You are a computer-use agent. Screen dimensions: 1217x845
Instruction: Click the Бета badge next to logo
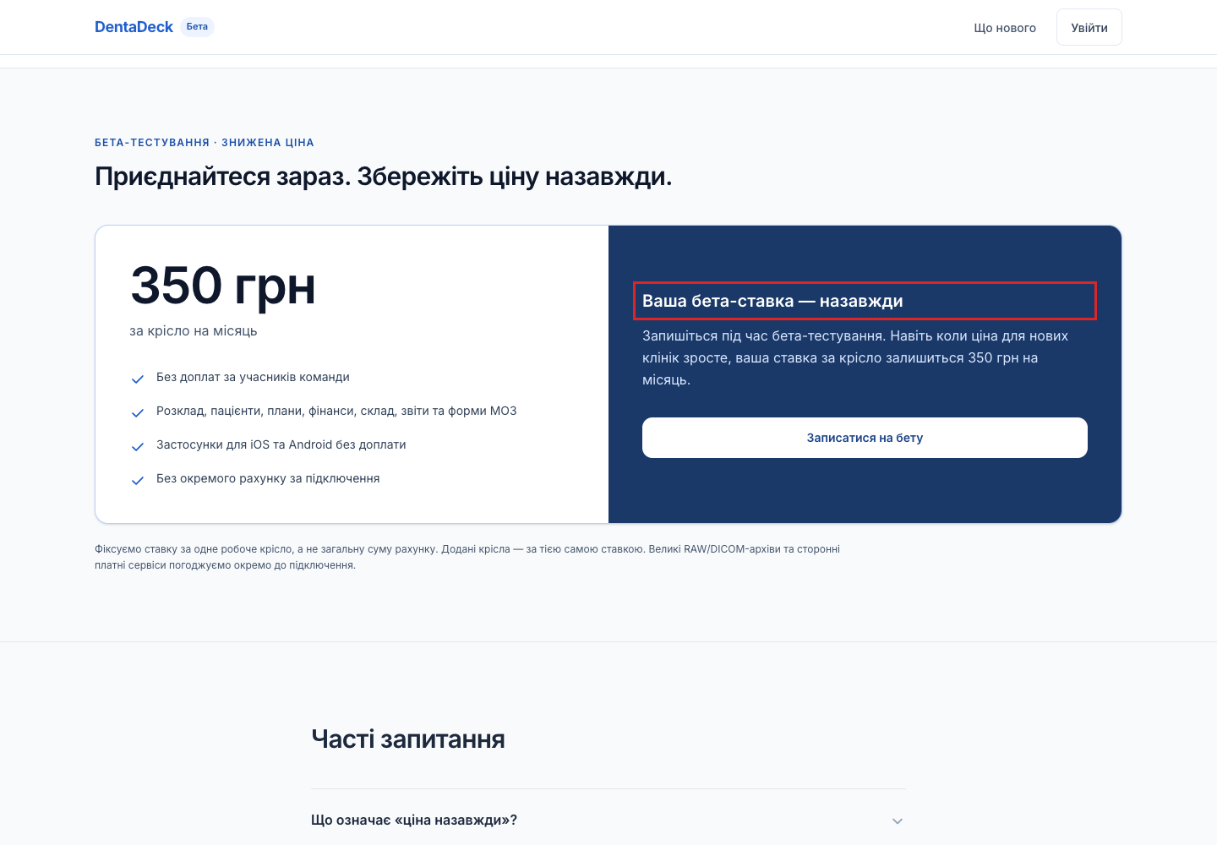click(197, 27)
